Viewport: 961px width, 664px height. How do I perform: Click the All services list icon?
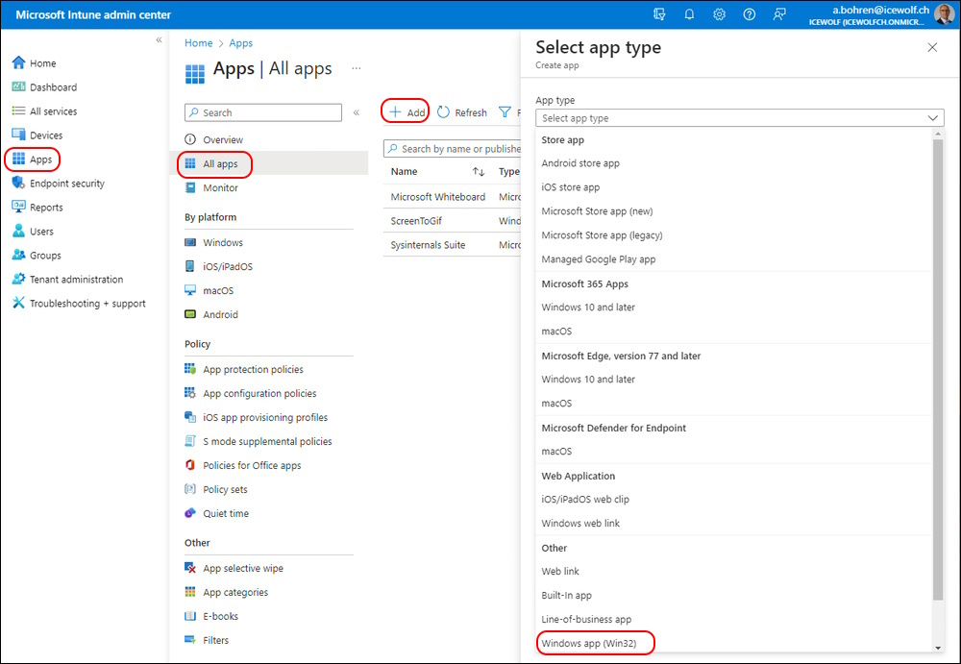click(18, 111)
